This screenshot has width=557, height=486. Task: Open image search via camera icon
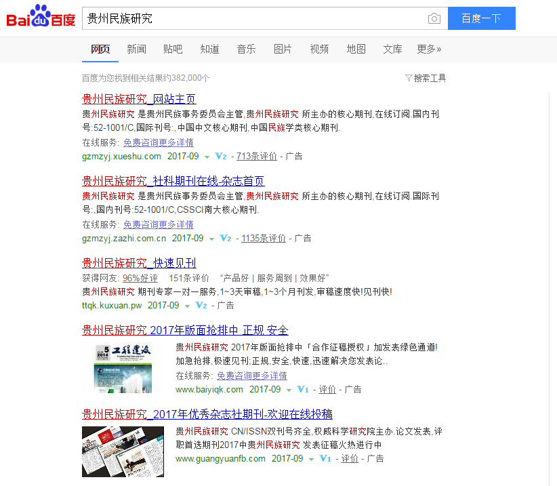pyautogui.click(x=434, y=18)
